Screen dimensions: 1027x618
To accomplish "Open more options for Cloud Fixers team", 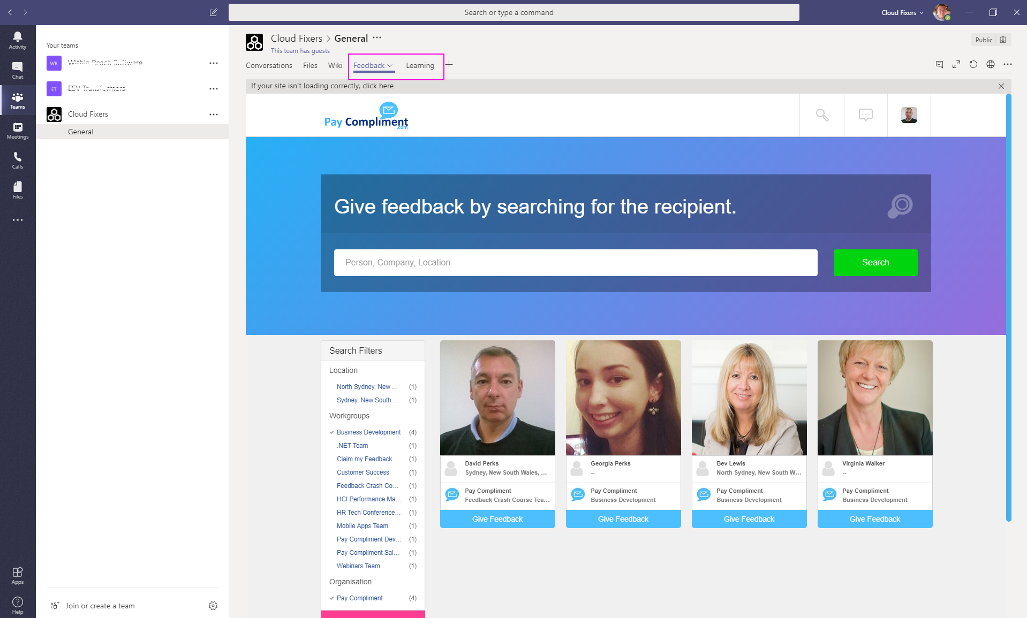I will (214, 115).
